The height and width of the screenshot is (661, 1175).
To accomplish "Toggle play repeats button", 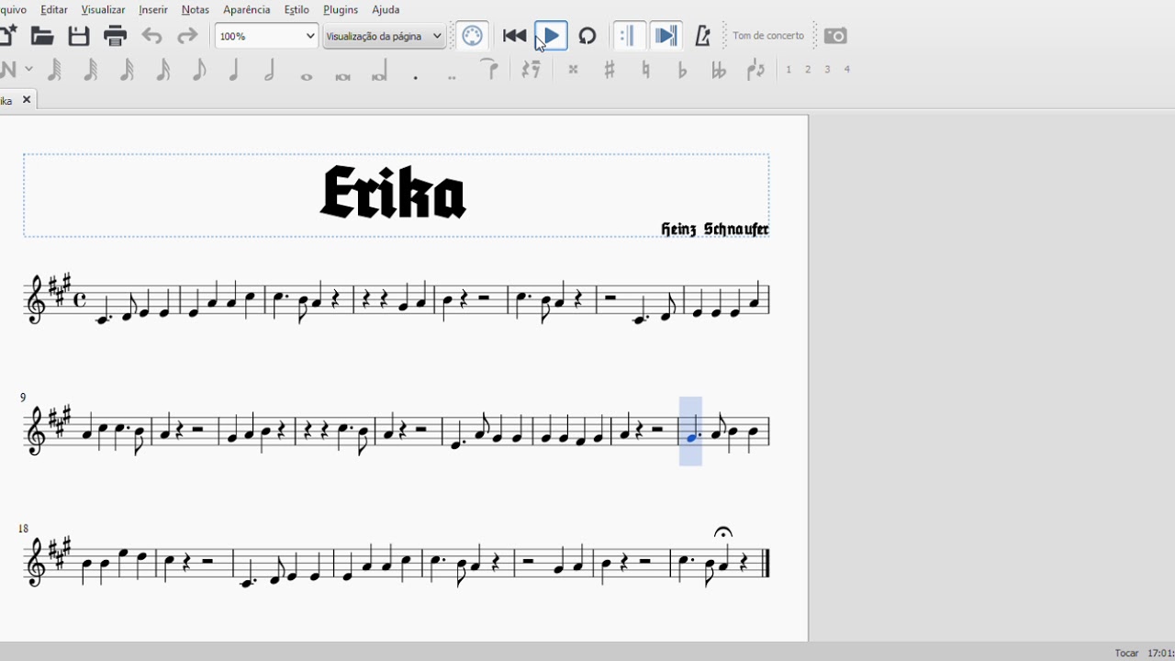I will (x=629, y=36).
